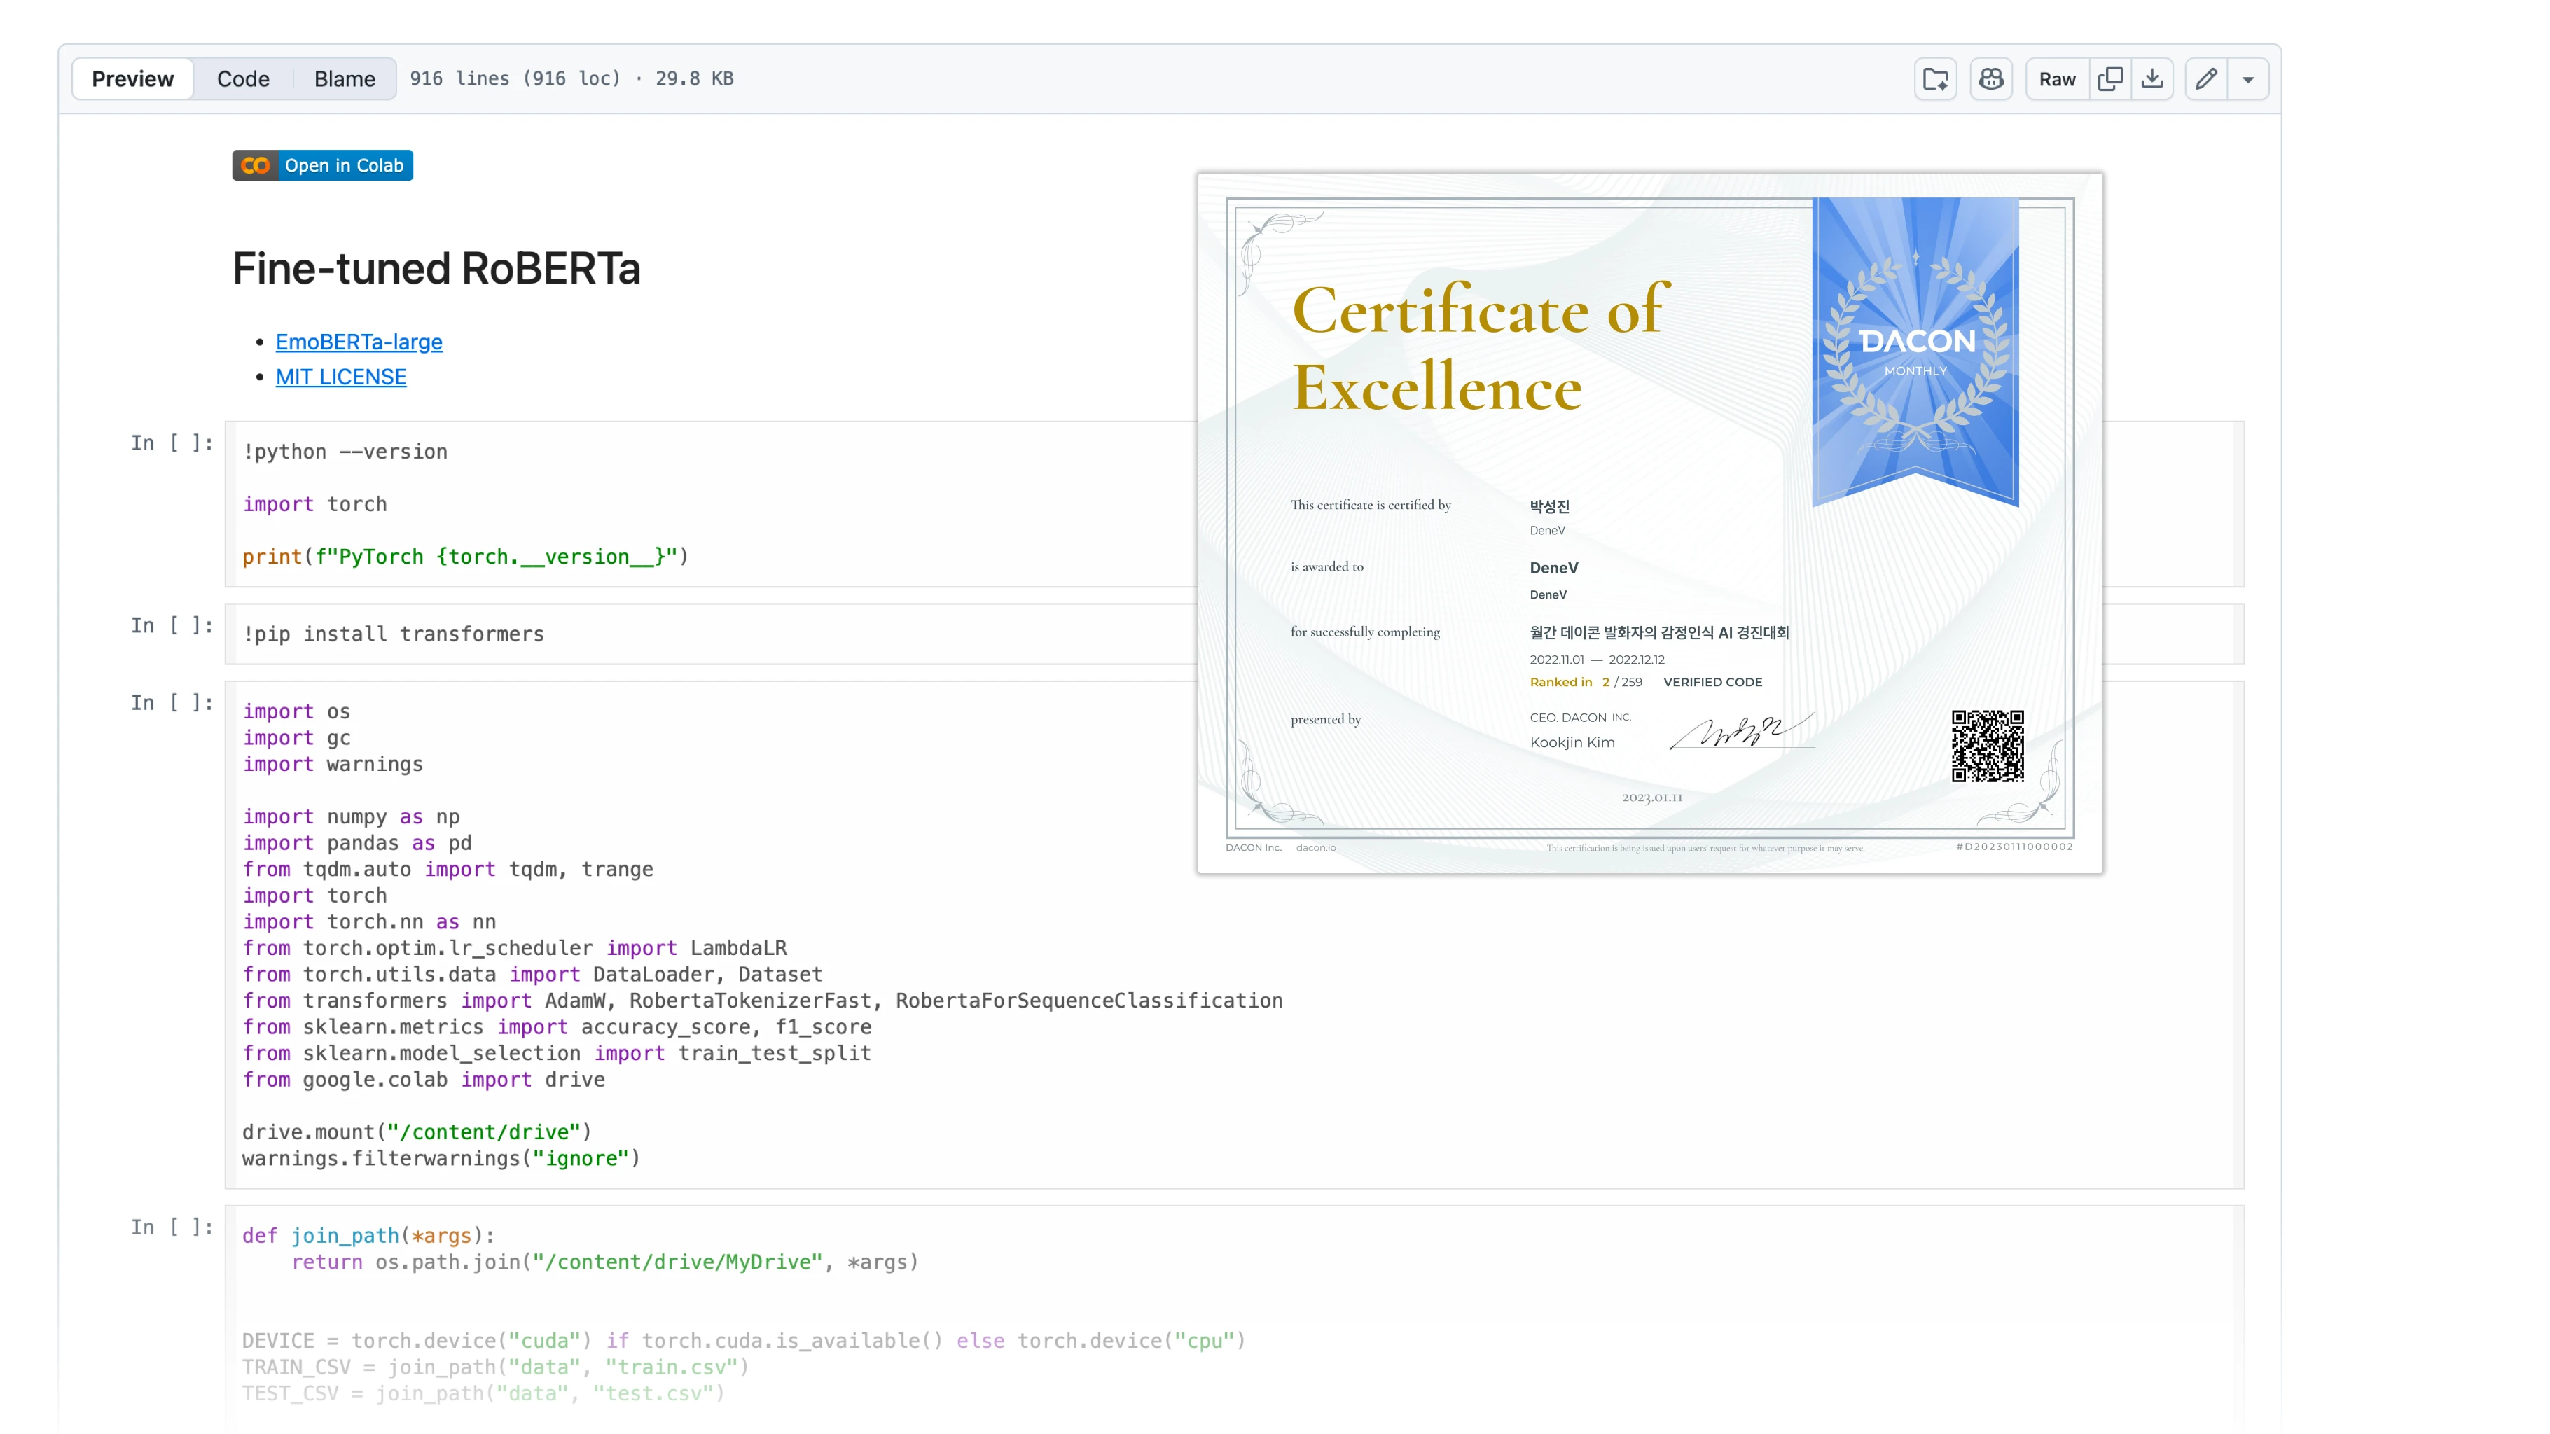Copy raw file contents icon

tap(2109, 79)
